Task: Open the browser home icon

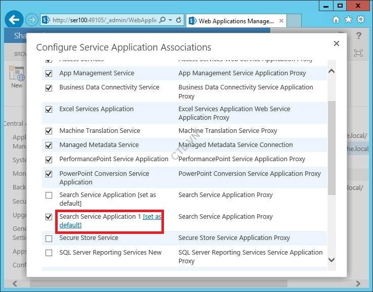Action: click(x=336, y=20)
